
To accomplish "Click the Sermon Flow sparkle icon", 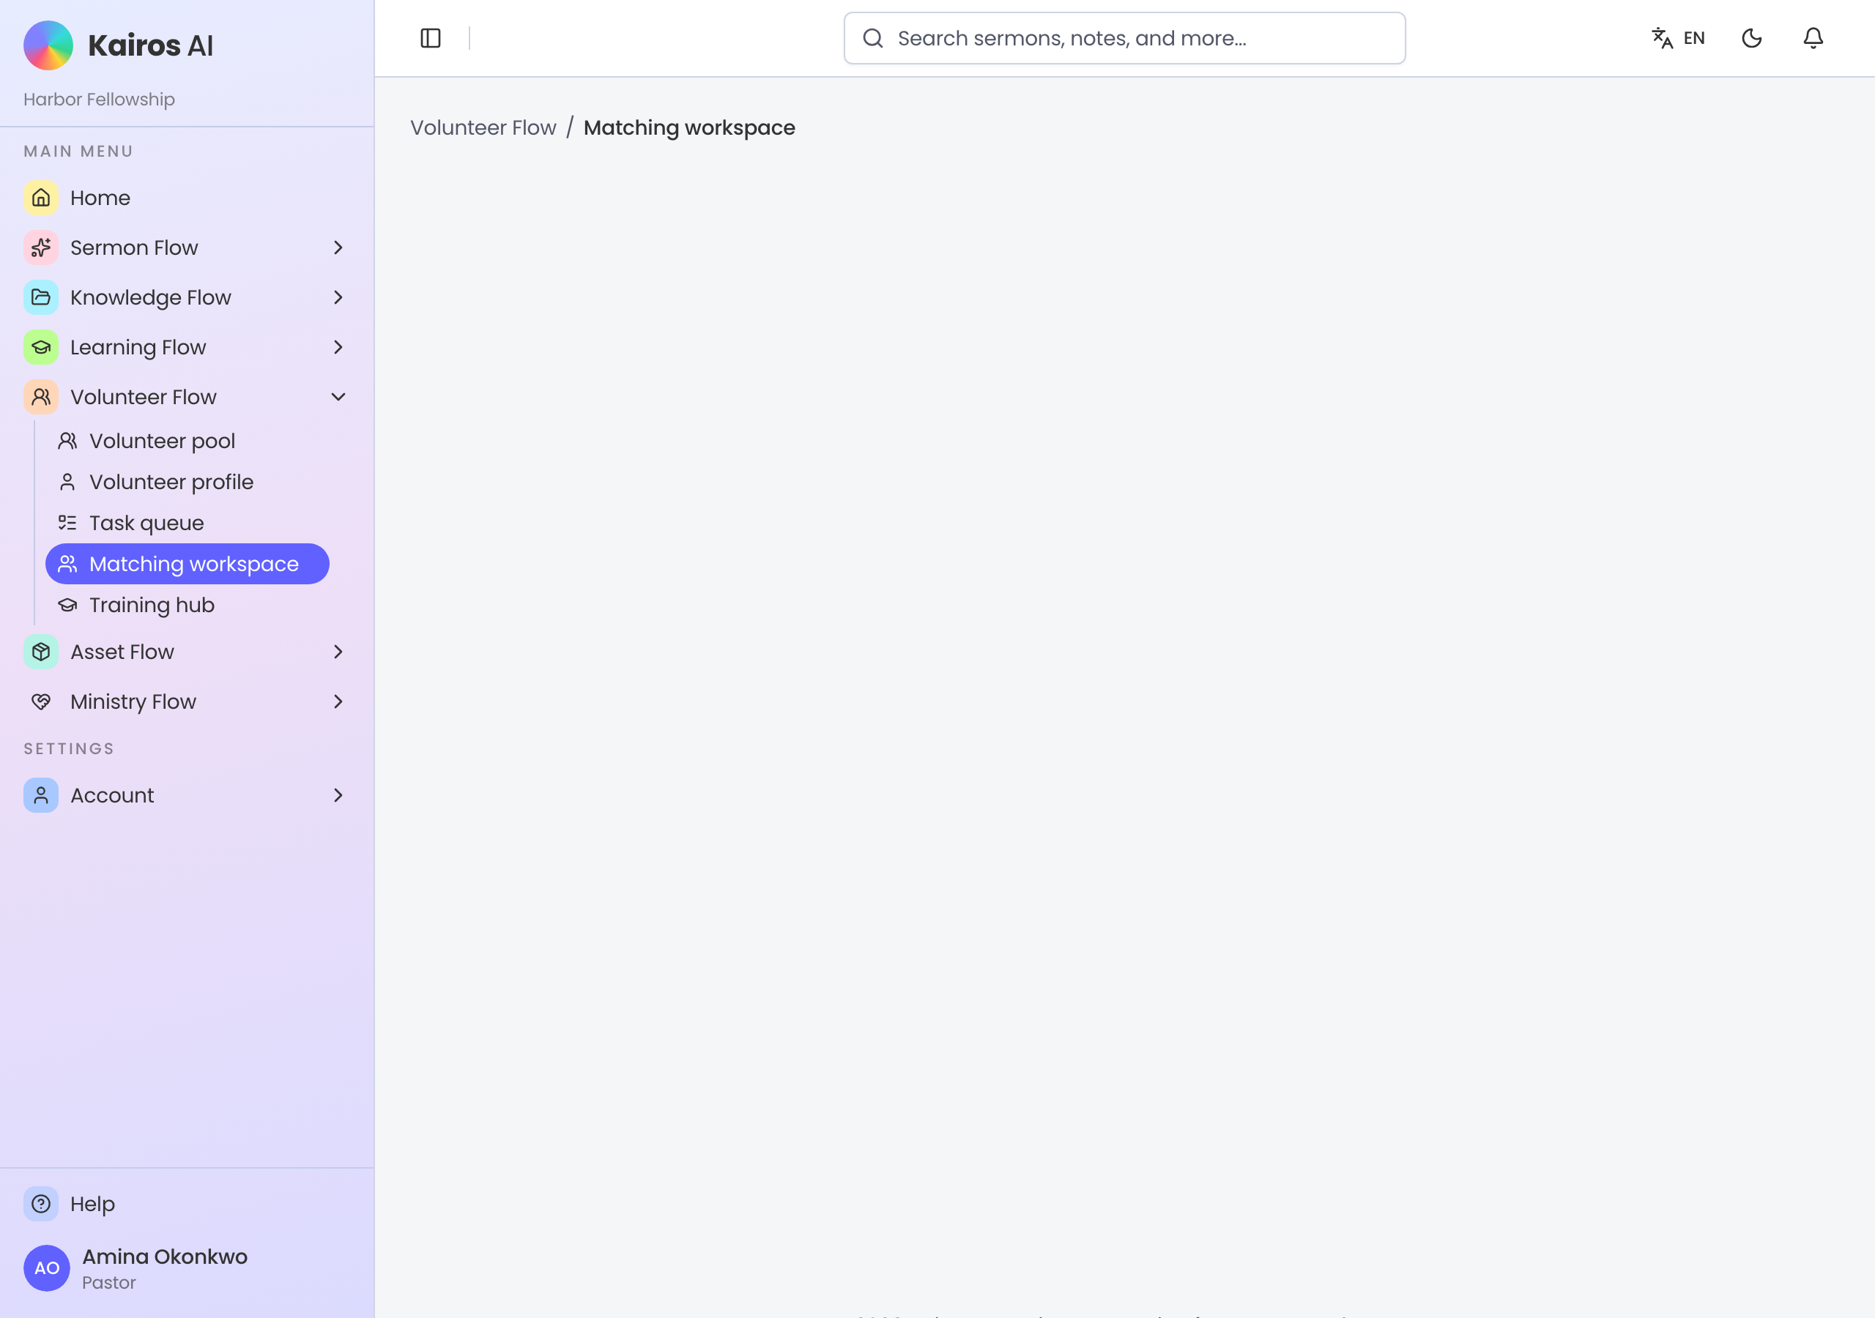I will tap(41, 247).
